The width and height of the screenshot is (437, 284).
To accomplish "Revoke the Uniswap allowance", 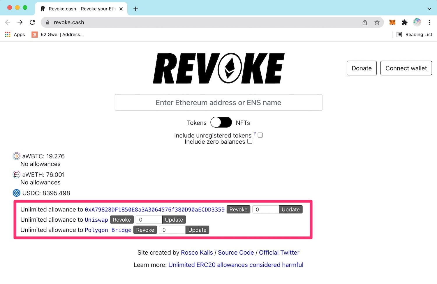I will click(122, 220).
